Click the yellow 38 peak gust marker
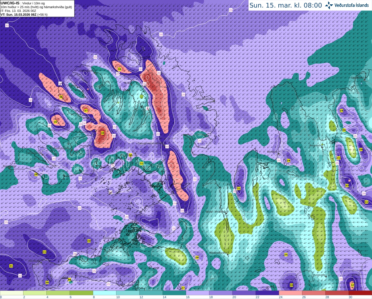 [103, 133]
